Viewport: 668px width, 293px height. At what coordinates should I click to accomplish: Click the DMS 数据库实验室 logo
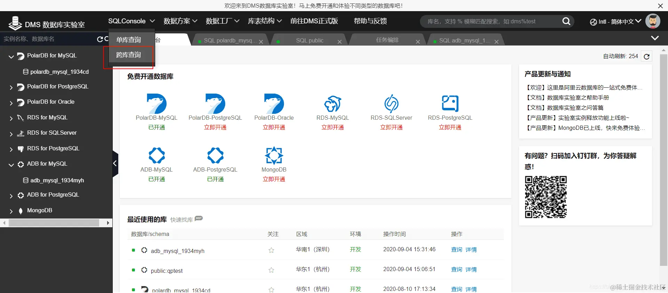pos(47,23)
